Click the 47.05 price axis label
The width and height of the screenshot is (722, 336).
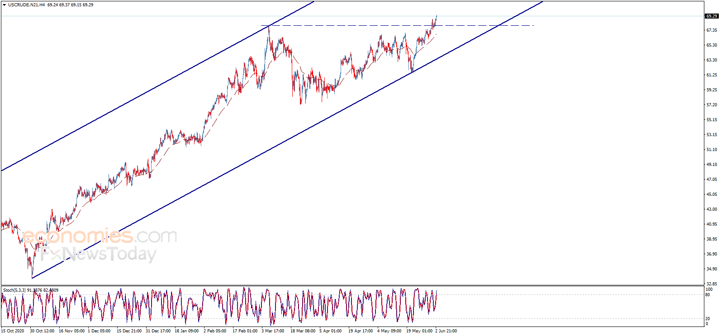pos(712,180)
